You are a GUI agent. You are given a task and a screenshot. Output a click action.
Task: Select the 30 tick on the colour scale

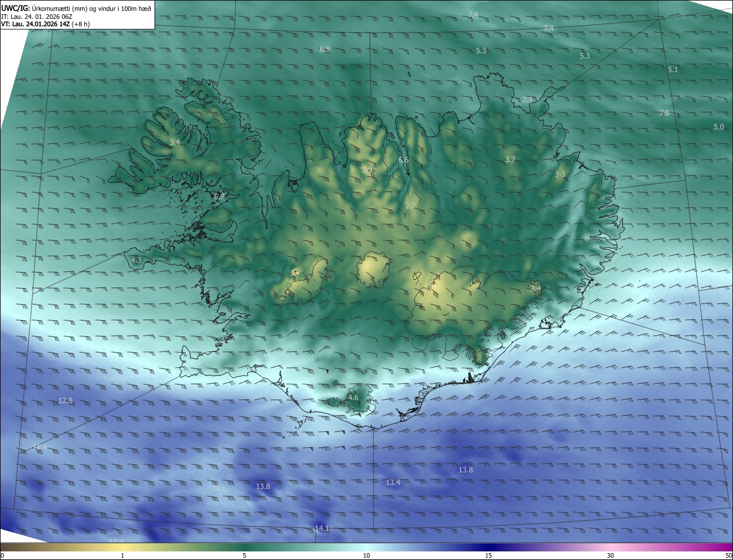coord(610,555)
